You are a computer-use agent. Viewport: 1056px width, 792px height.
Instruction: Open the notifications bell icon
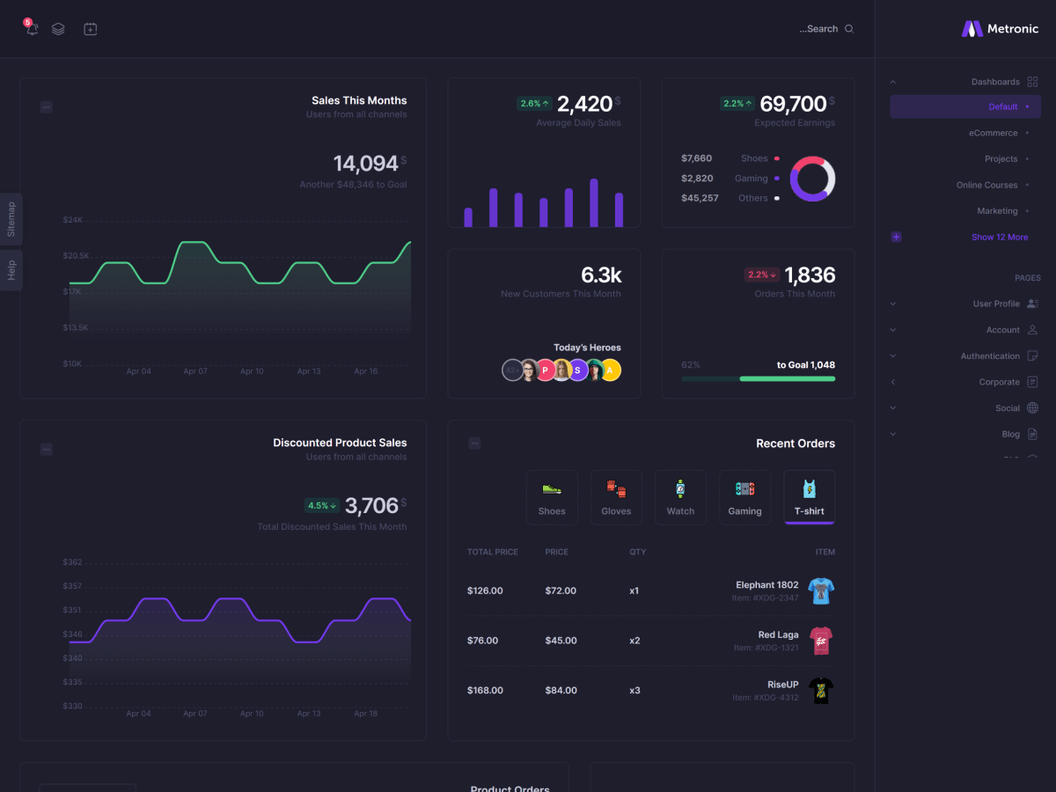pos(33,28)
